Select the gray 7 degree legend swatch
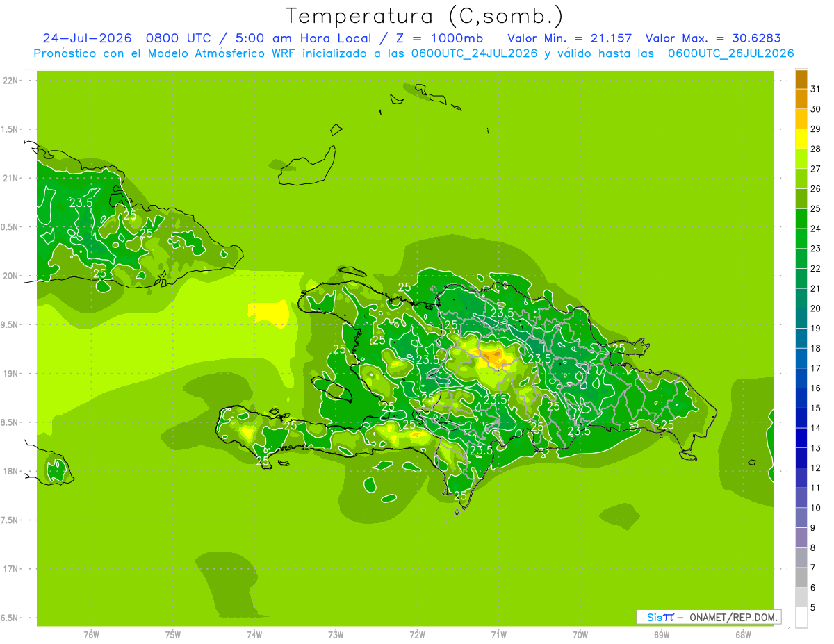The width and height of the screenshot is (834, 644). point(801,557)
